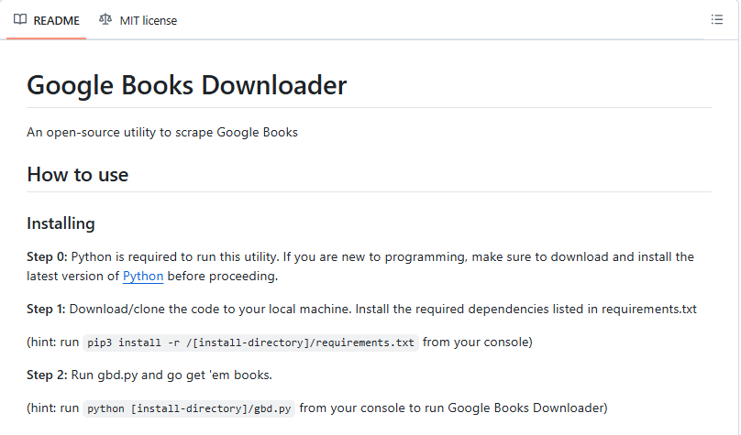The height and width of the screenshot is (435, 741).
Task: Click the python gbd.py code snippet
Action: [x=190, y=408]
